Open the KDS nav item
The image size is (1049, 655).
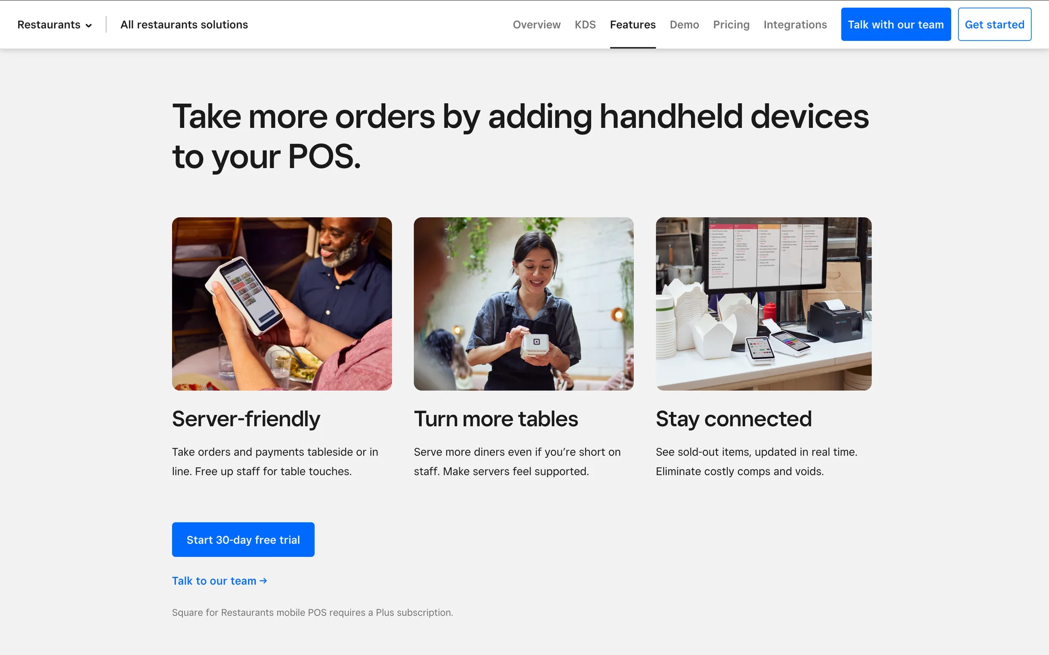point(585,25)
